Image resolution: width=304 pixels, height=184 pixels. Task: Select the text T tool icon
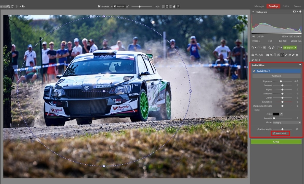pos(260,60)
